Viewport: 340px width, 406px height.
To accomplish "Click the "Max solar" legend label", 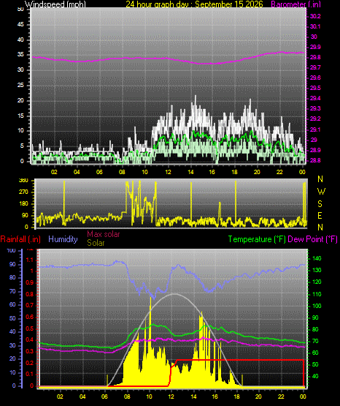I will [104, 234].
